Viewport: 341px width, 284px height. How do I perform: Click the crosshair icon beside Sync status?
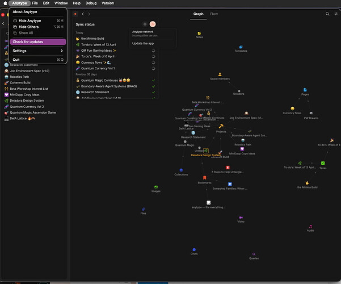pyautogui.click(x=145, y=24)
